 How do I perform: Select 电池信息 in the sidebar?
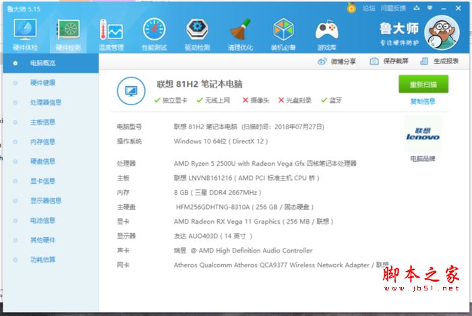click(x=51, y=220)
